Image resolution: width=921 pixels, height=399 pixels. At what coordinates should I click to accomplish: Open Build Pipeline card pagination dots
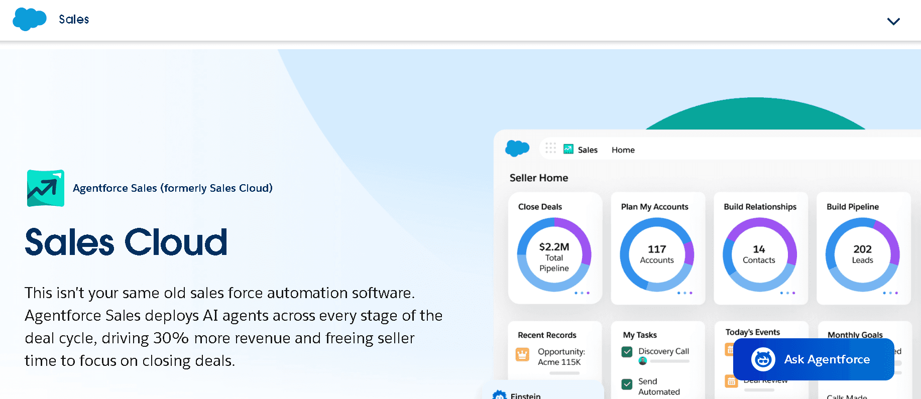tap(890, 293)
